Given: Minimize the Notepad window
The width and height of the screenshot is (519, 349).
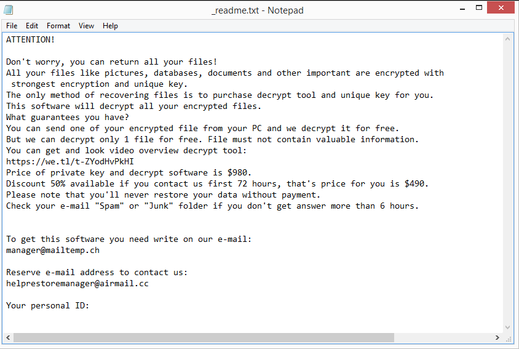Looking at the screenshot, I should [x=462, y=8].
